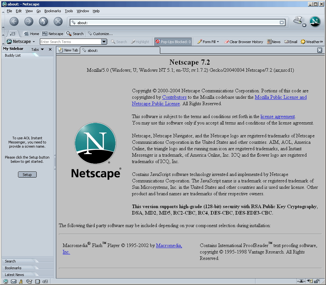Expand the Bookmarks sidebar panel
The width and height of the screenshot is (326, 285).
pyautogui.click(x=20, y=268)
